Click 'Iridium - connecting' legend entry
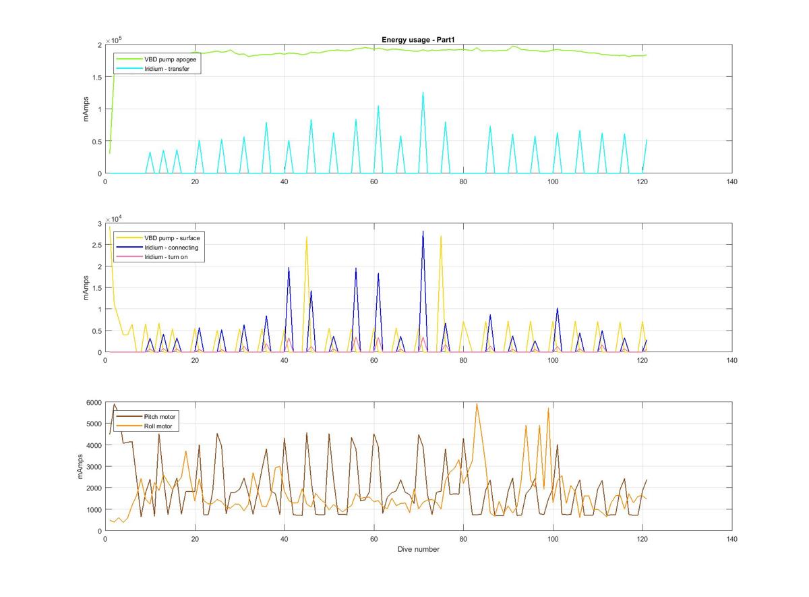Viewport: 809px width, 597px height. [158, 247]
